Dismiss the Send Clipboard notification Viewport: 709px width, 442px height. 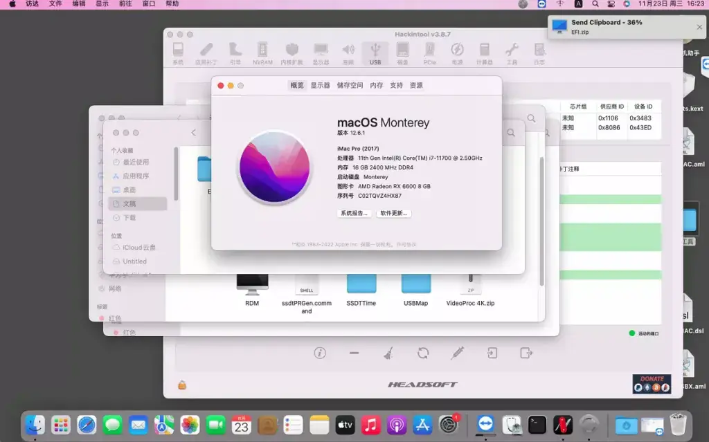click(699, 27)
